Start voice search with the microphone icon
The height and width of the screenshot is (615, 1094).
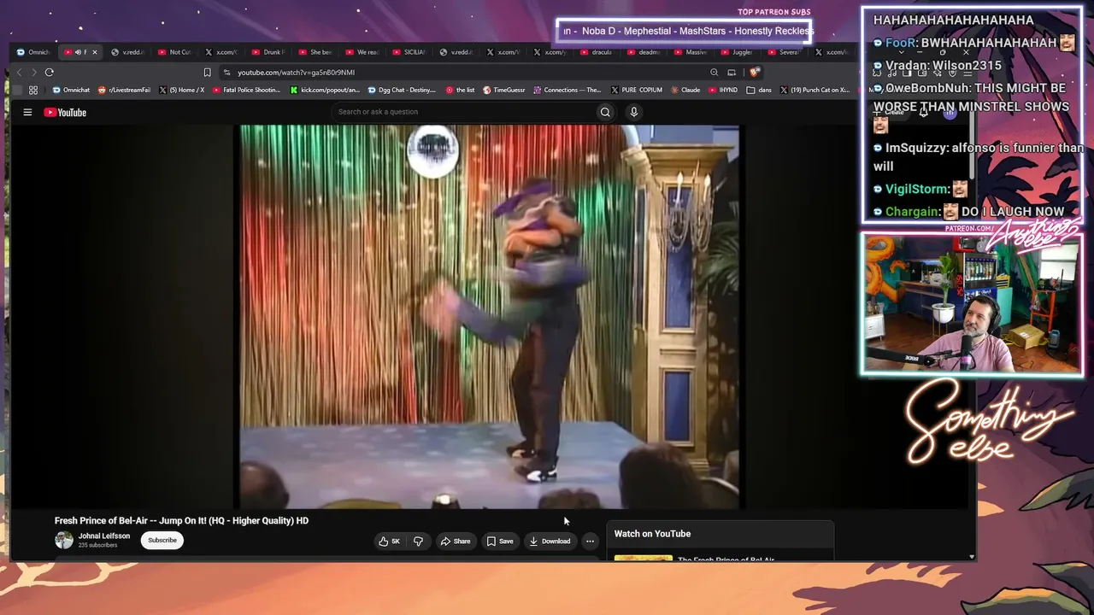coord(633,112)
